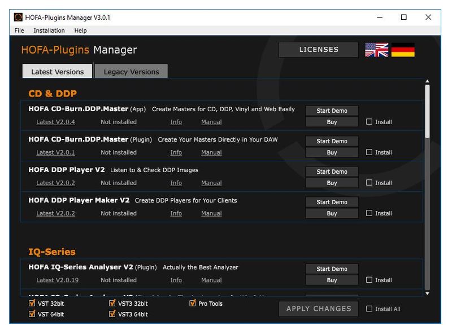The width and height of the screenshot is (452, 334).
Task: Open Info for CD-Burn.DDP.Master Plugin
Action: [176, 152]
